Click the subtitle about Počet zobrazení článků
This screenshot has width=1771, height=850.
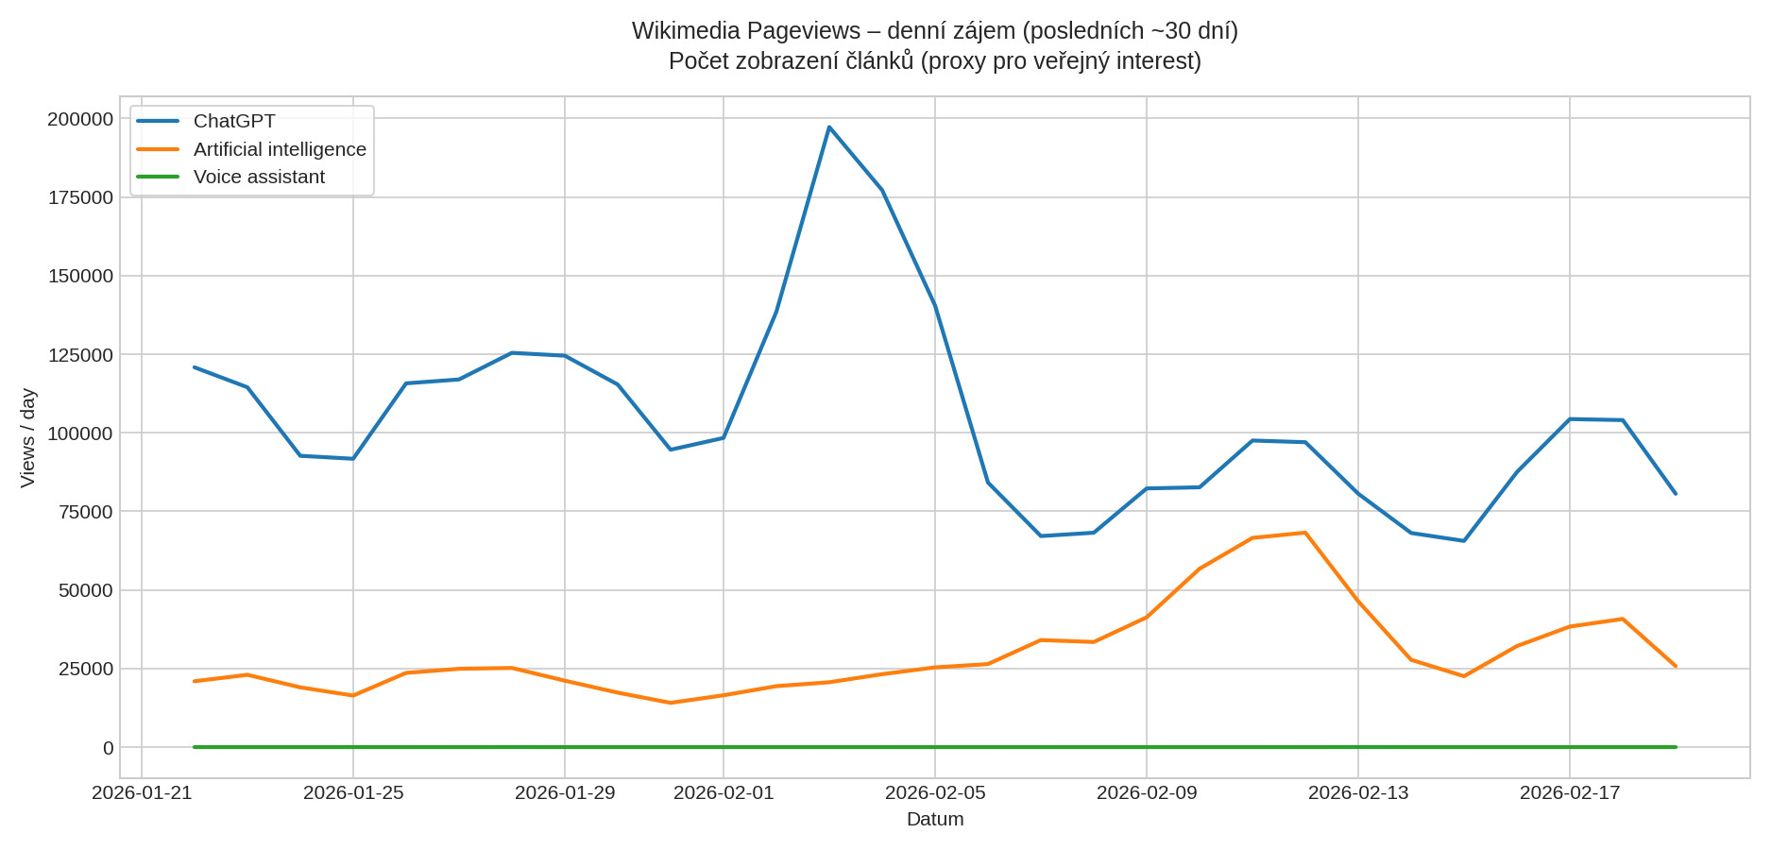tap(935, 62)
